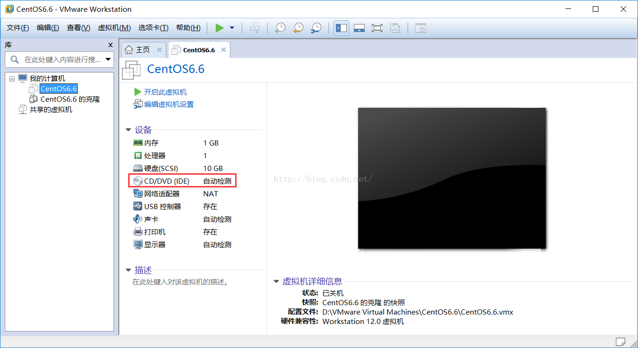The image size is (638, 348).
Task: Toggle the library sidebar panel
Action: tap(341, 28)
